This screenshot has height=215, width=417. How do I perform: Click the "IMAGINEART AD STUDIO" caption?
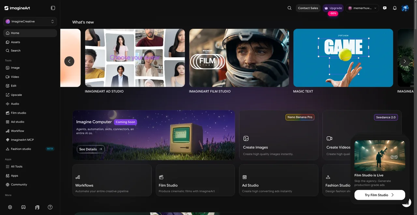(x=104, y=92)
